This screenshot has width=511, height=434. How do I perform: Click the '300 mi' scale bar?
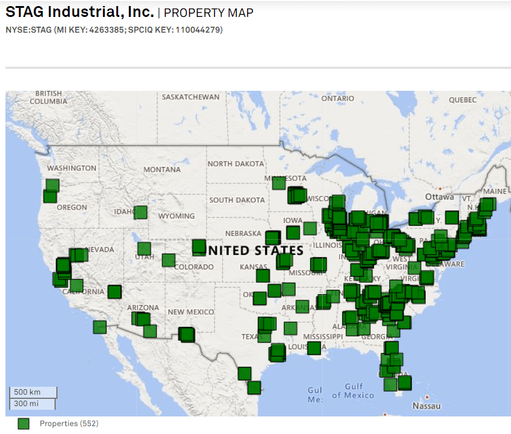click(x=32, y=404)
